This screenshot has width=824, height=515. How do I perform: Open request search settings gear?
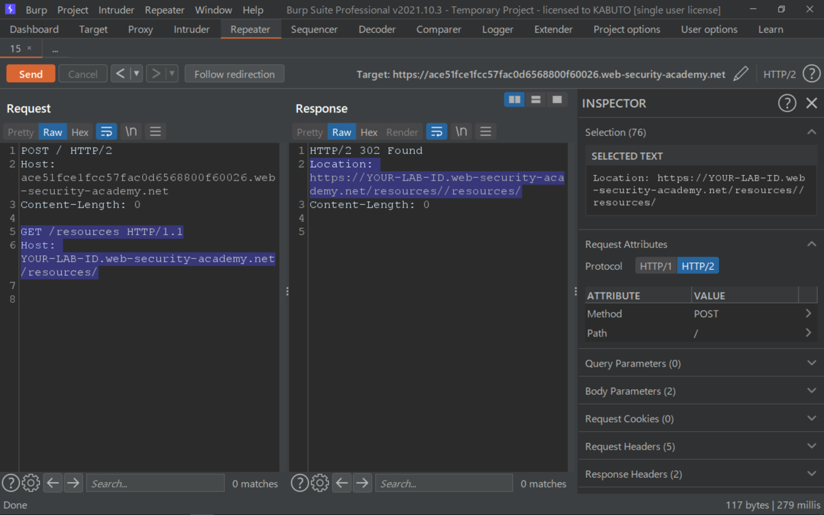pos(31,483)
